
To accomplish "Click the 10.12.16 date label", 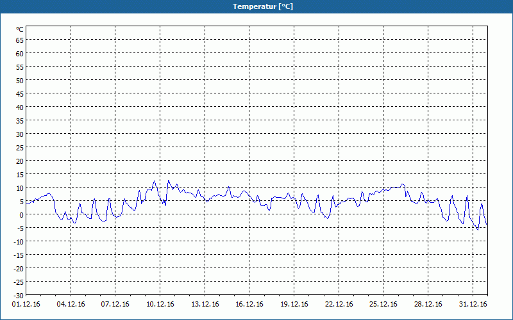I will 160,304.
